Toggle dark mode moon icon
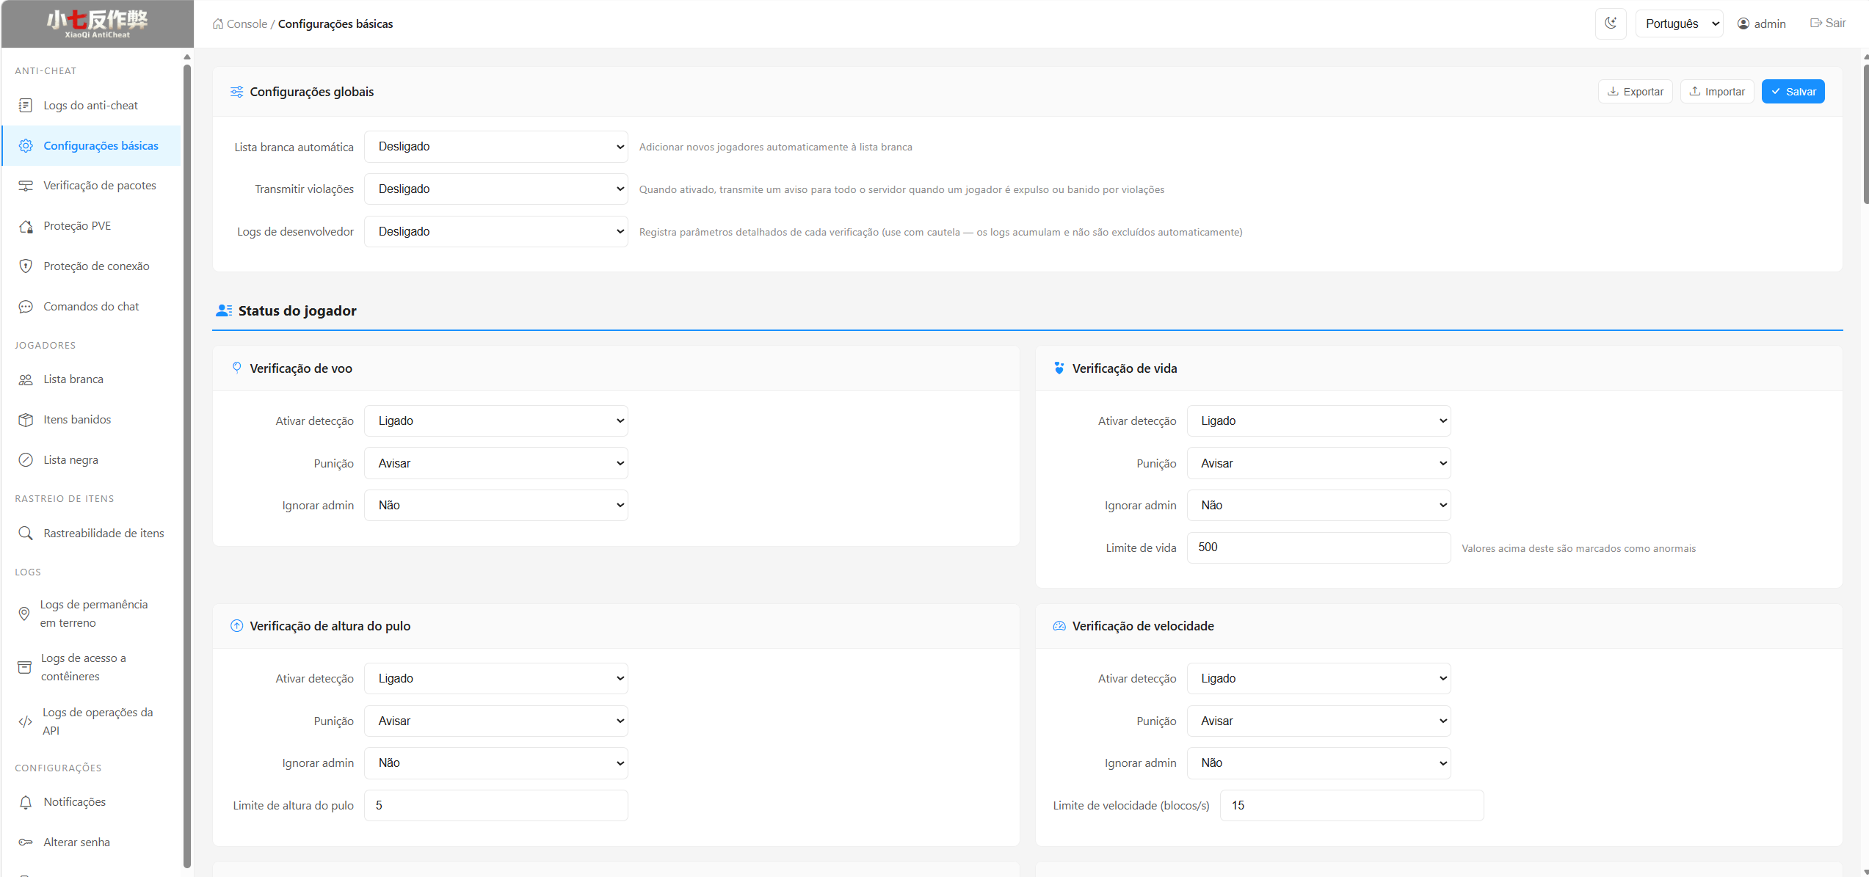Screen dimensions: 1869x877 coord(1611,23)
